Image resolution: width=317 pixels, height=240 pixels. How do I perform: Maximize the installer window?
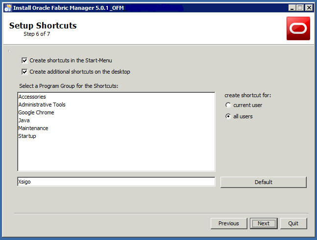[300, 8]
